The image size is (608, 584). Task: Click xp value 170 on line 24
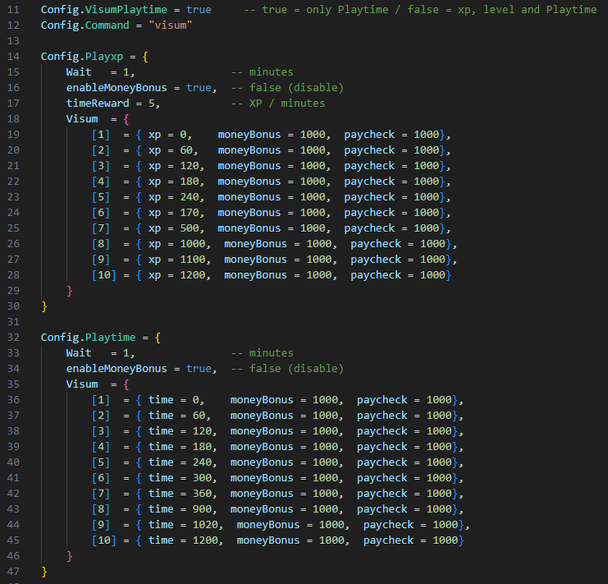(186, 213)
